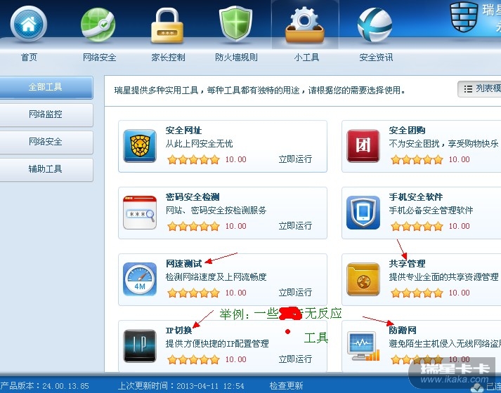Click the star rating of 网速测试

194,293
